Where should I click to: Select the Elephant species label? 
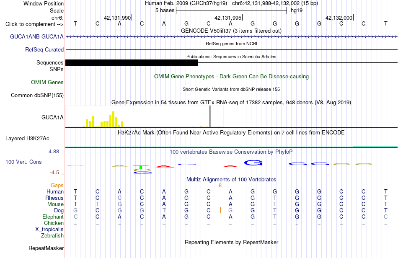click(53, 217)
